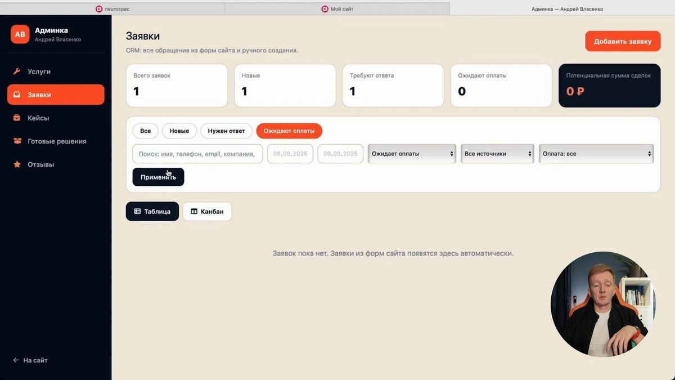Switch to Канбан view

[207, 212]
